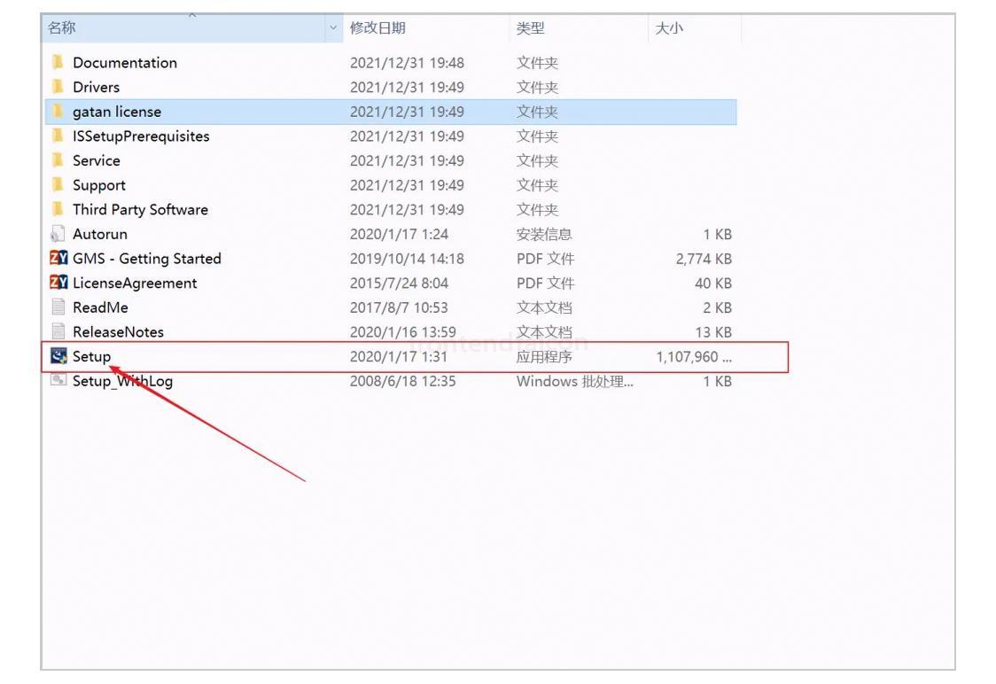Click the 2,774 KB size cell

704,259
